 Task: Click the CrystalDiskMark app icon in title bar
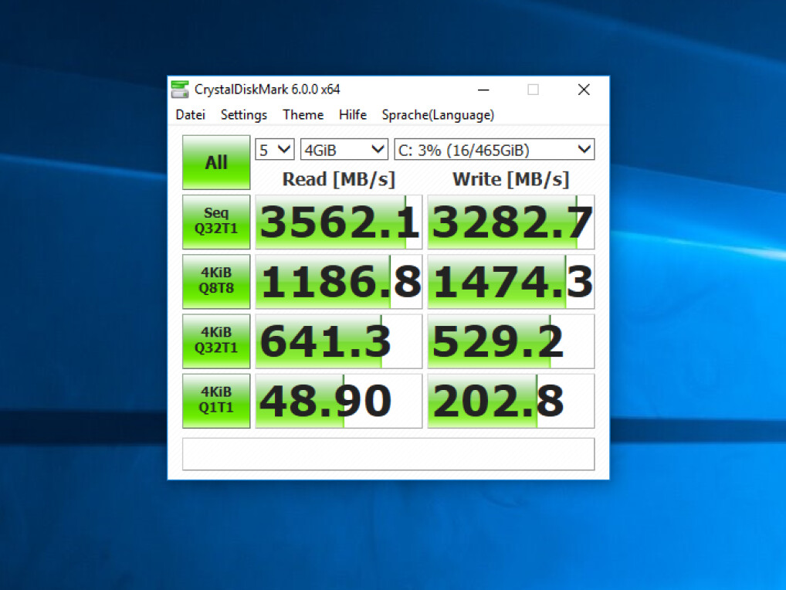coord(179,90)
